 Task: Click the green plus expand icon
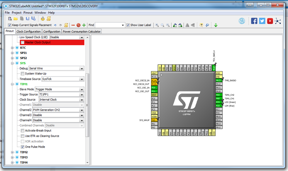(84, 25)
